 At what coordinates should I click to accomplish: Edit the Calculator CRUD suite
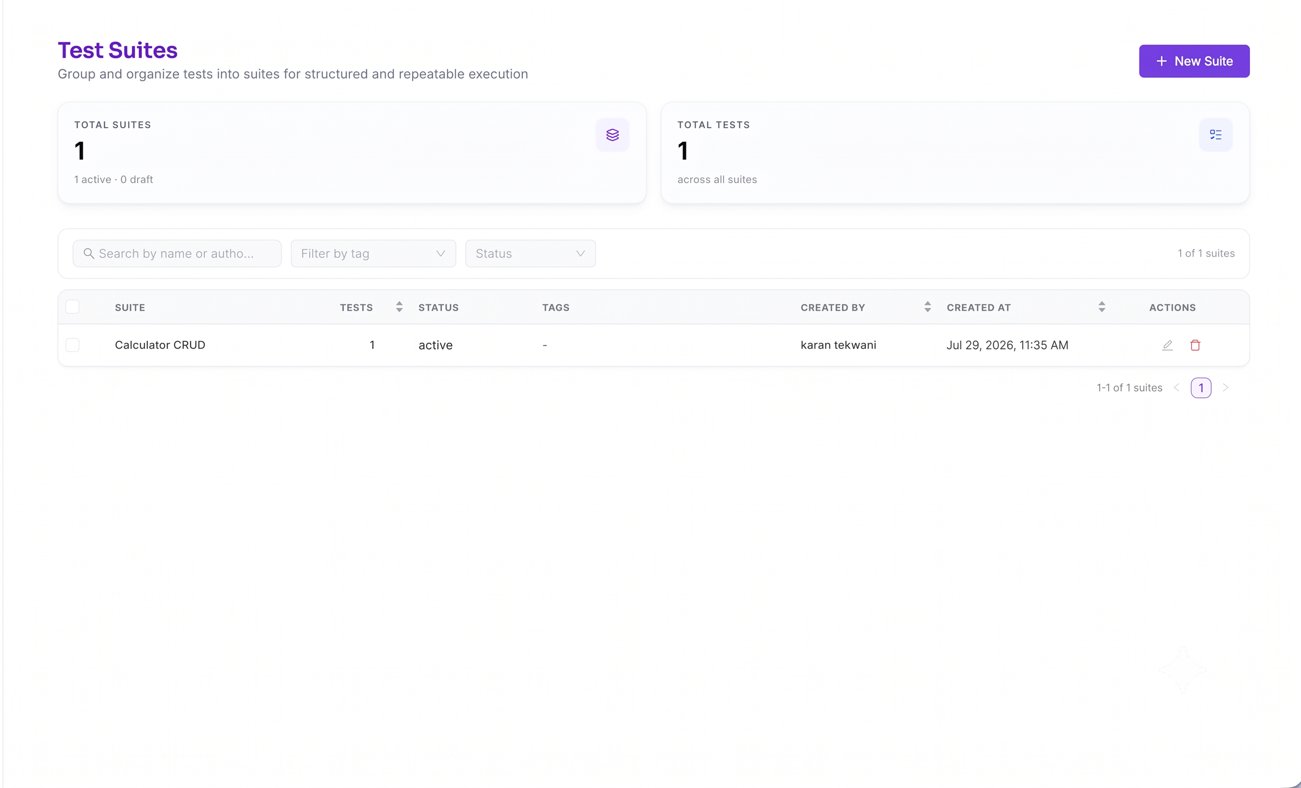coord(1168,345)
